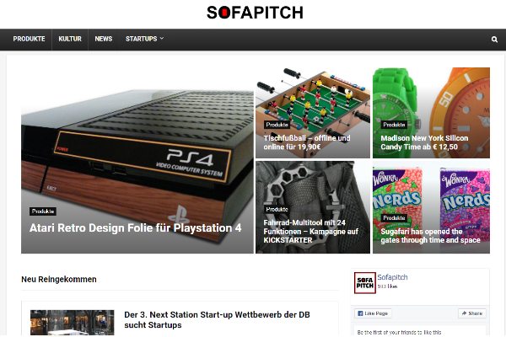Open the Fahrrad-Multitool Kickstarter article

click(x=310, y=231)
